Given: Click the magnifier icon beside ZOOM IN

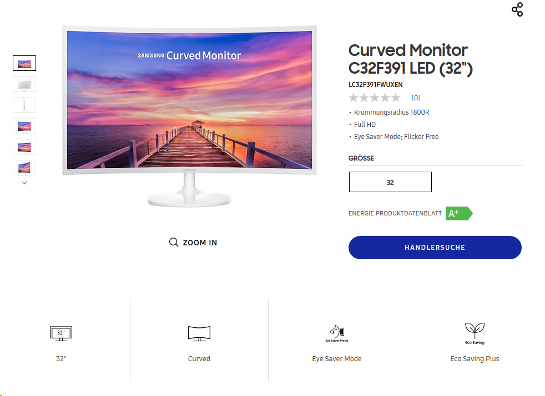Looking at the screenshot, I should click(x=174, y=242).
